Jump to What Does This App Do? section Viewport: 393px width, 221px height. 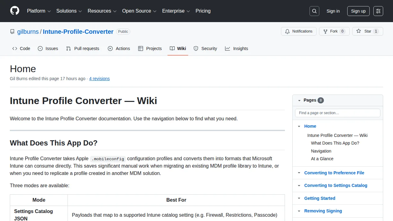click(x=335, y=143)
